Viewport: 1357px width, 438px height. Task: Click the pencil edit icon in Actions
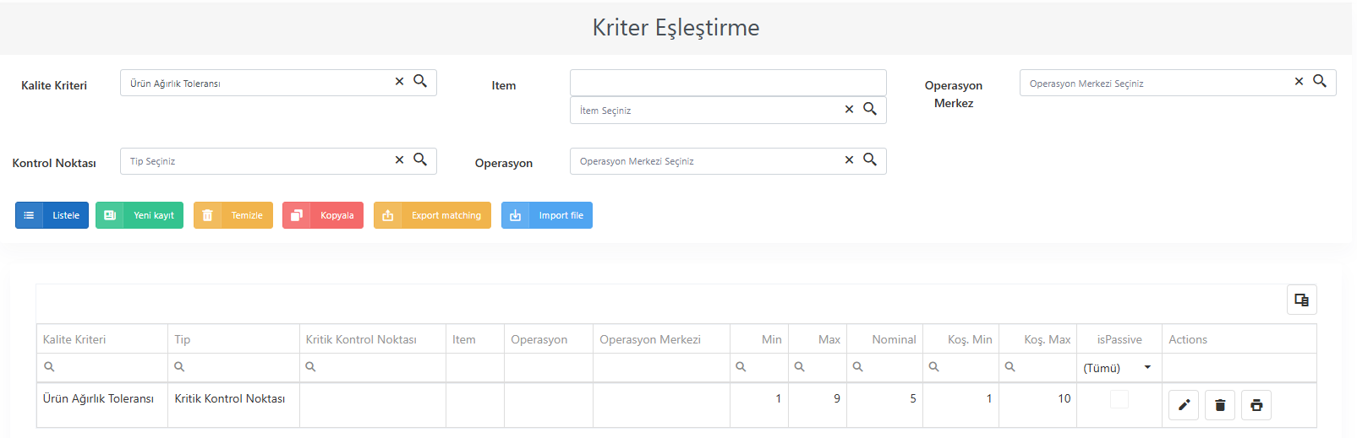1184,405
